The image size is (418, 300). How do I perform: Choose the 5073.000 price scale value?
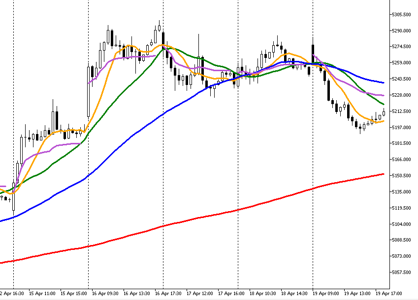click(x=401, y=256)
